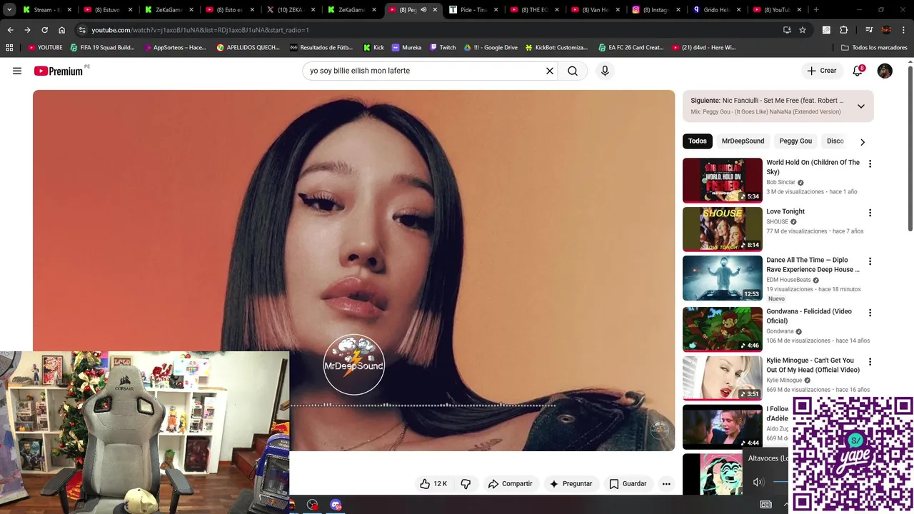Open the apps grid in bookmarks bar
Image resolution: width=914 pixels, height=514 pixels.
tap(9, 47)
